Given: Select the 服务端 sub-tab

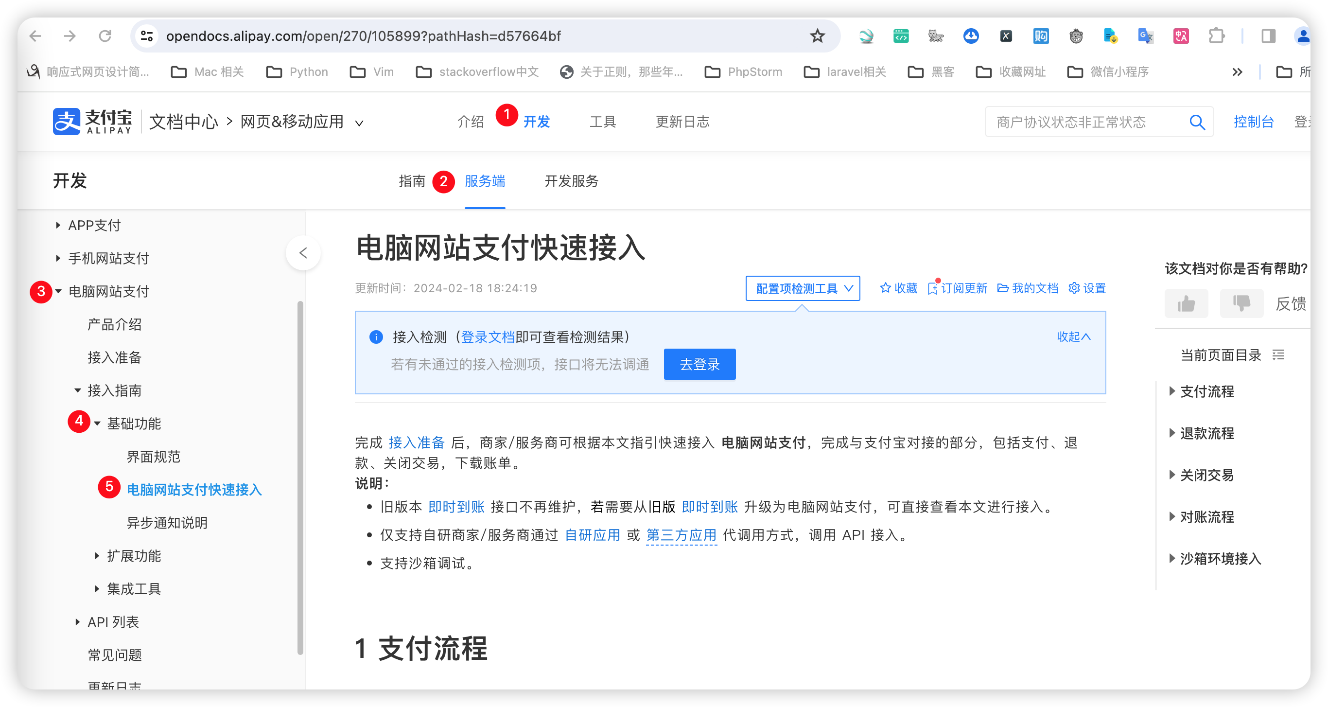Looking at the screenshot, I should tap(485, 181).
